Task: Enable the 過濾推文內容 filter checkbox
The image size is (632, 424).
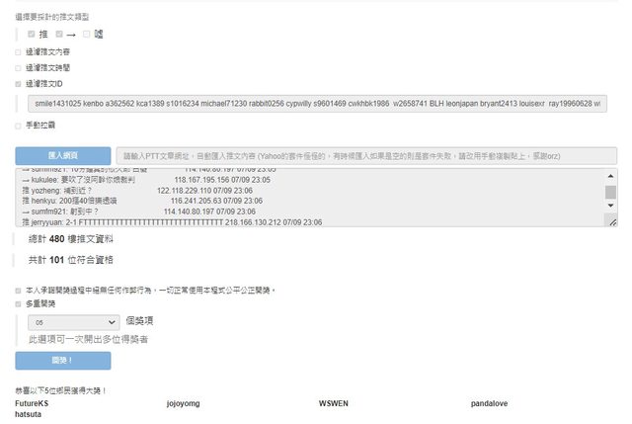Action: tap(19, 51)
